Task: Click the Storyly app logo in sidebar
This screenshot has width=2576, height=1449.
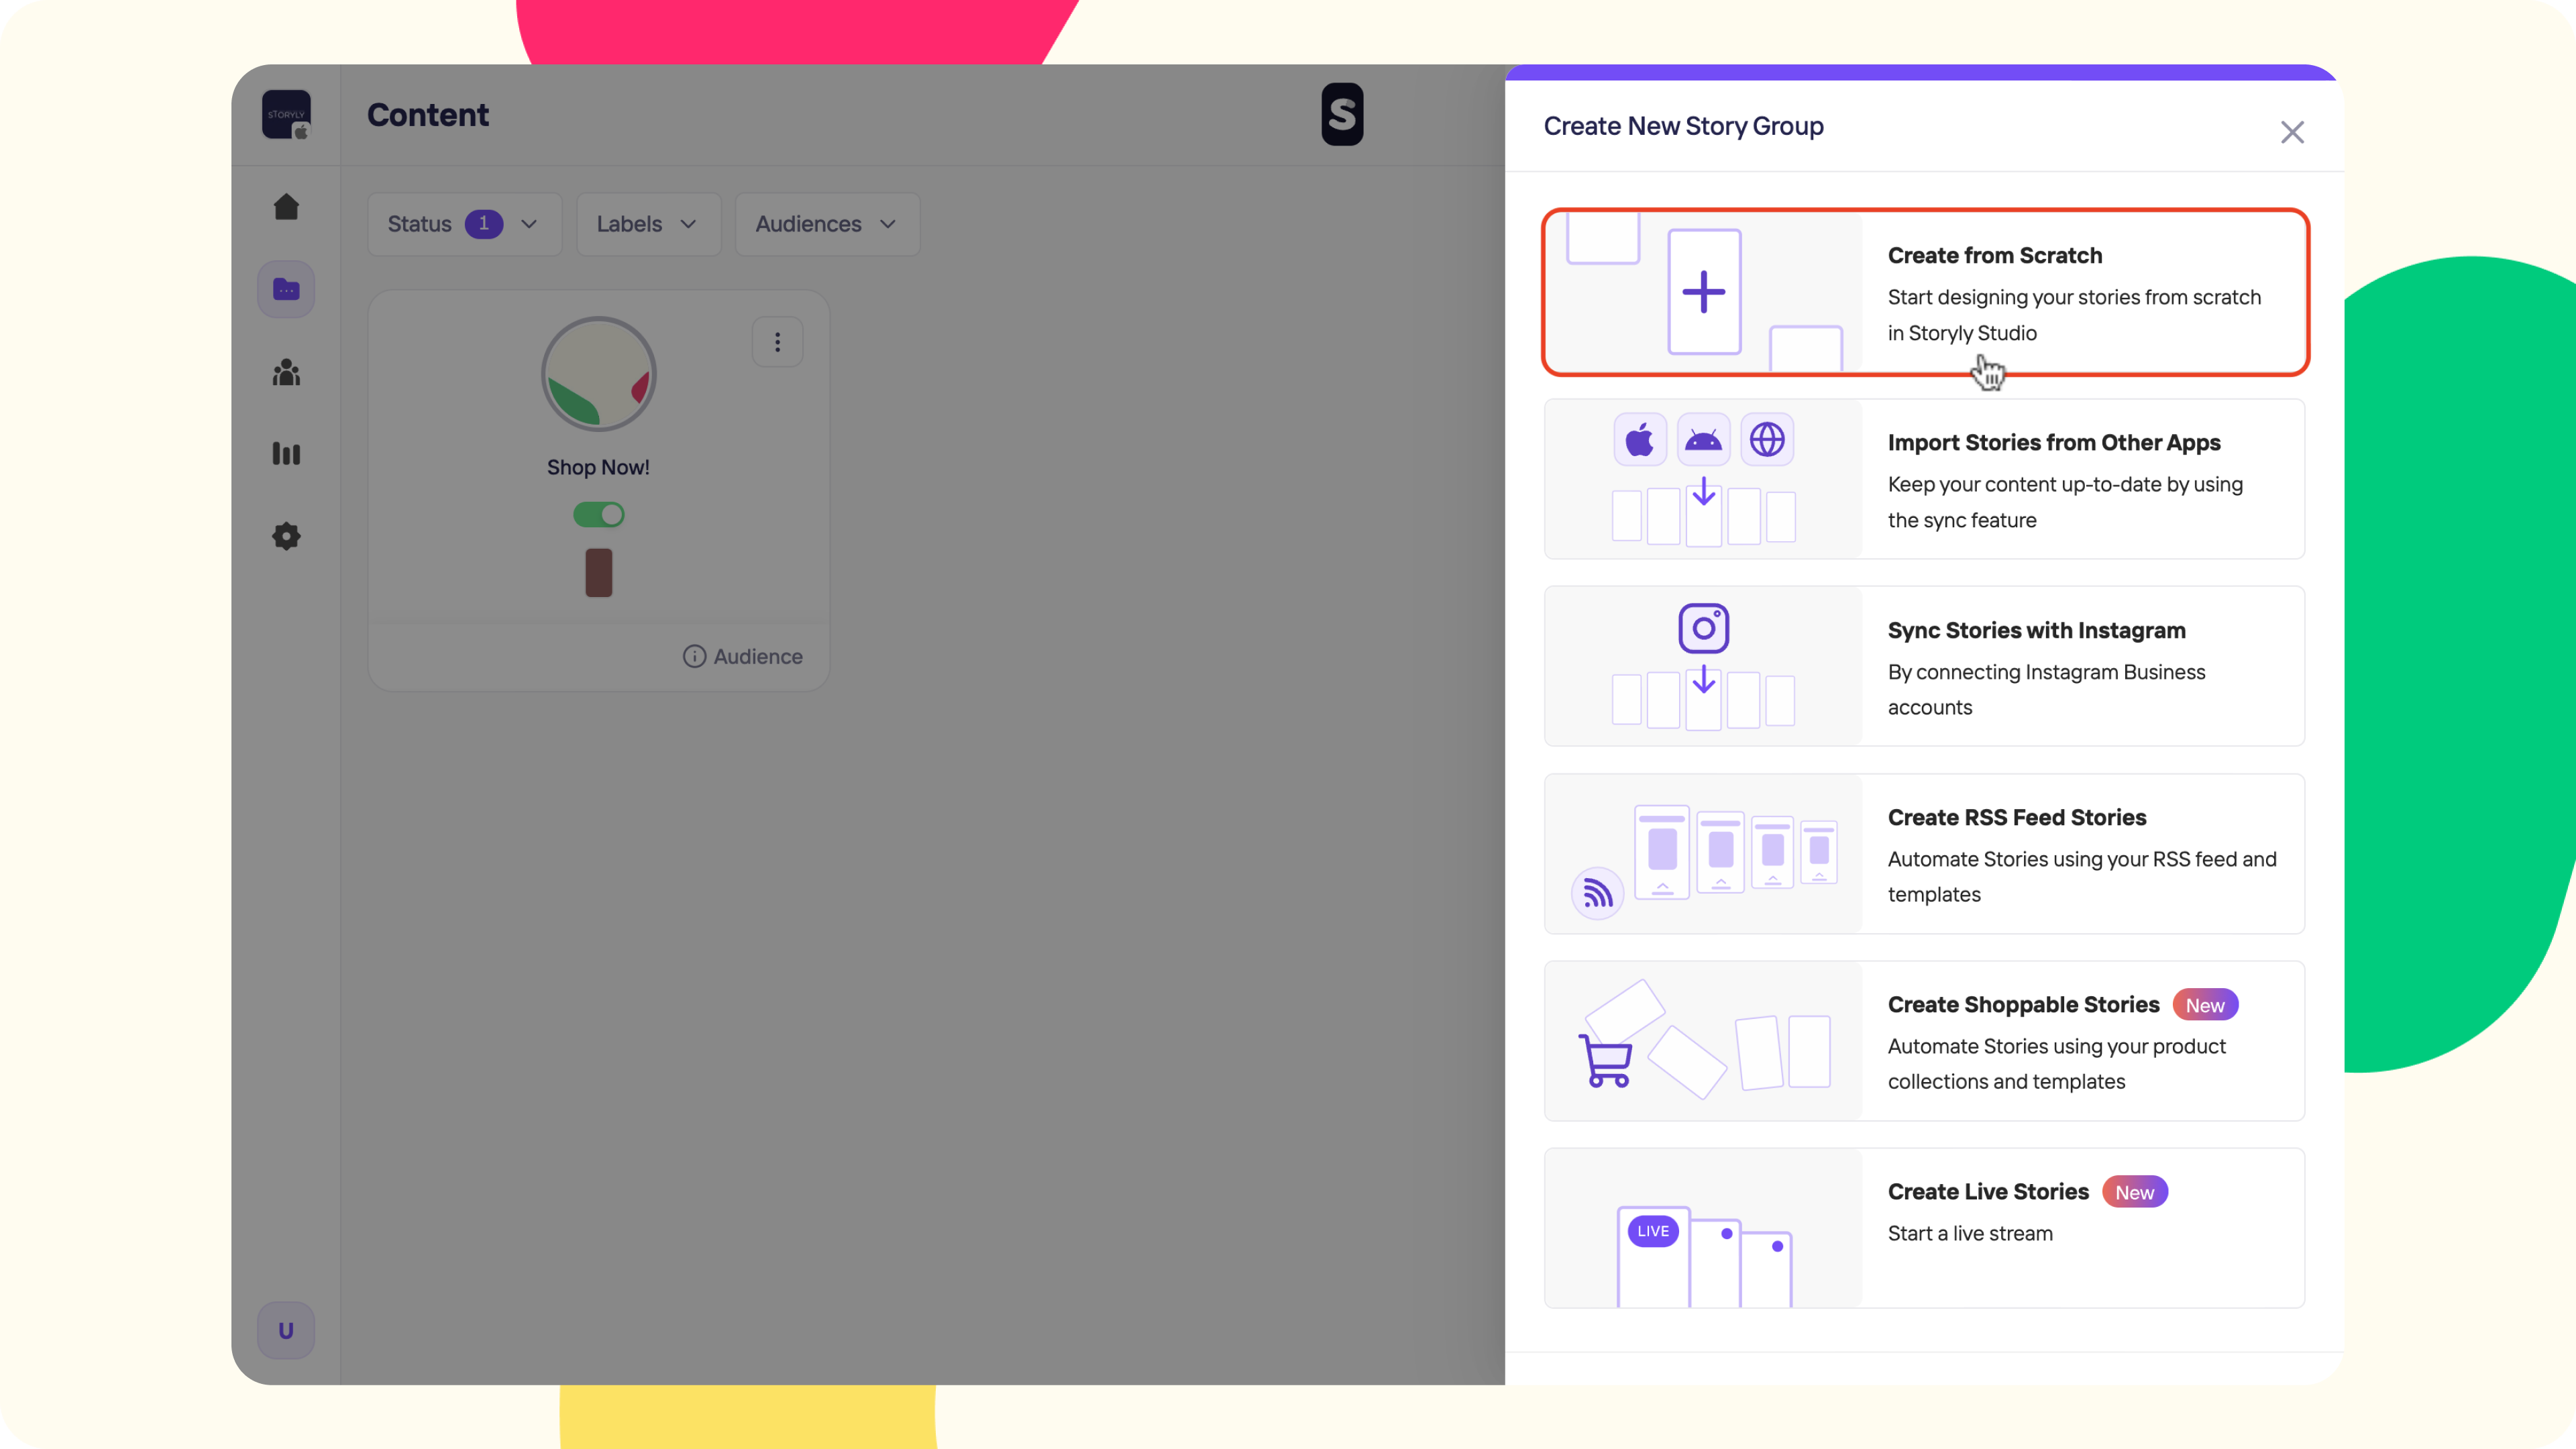Action: 286,115
